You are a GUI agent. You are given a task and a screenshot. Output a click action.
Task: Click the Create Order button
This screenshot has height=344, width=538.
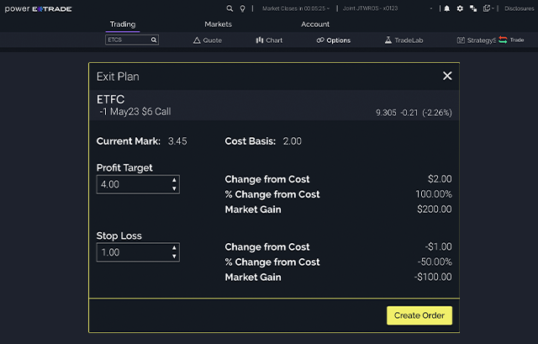[x=419, y=315]
